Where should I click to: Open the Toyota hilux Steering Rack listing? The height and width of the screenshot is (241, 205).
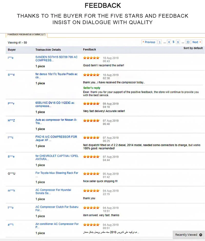(x=57, y=173)
